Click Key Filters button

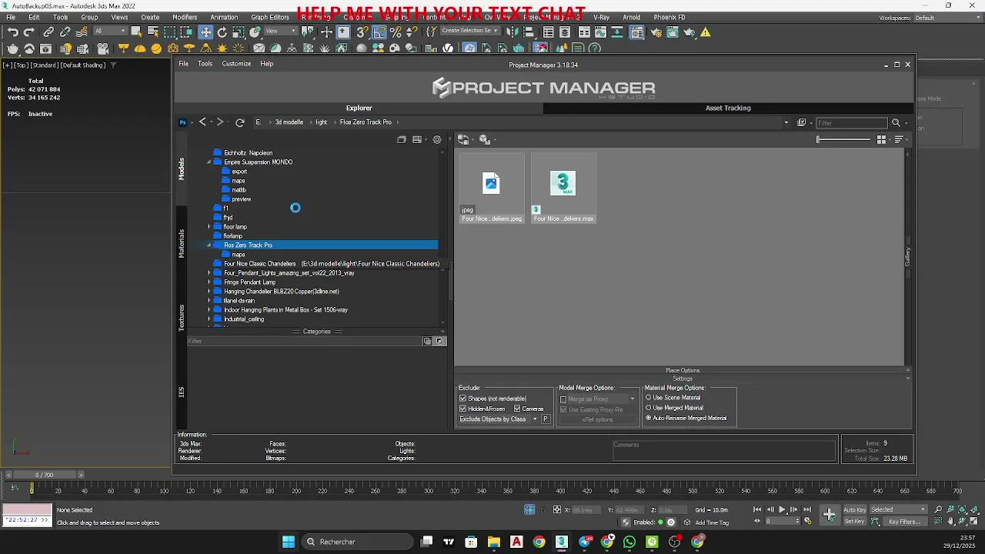coord(904,522)
